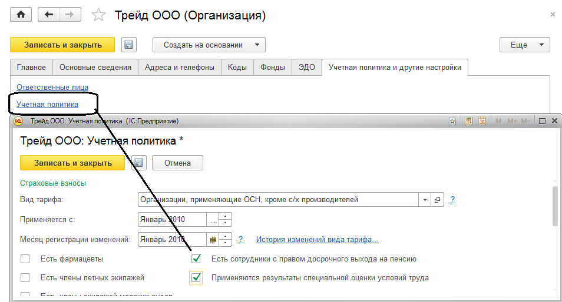The height and width of the screenshot is (302, 562).
Task: Click the M memory button
Action: pyautogui.click(x=498, y=121)
